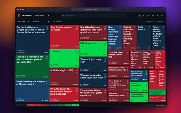Click the brightest green legend swatch
This screenshot has width=181, height=113.
click(x=76, y=105)
